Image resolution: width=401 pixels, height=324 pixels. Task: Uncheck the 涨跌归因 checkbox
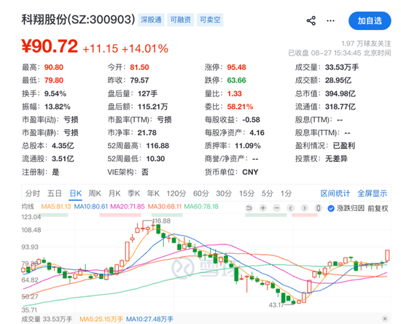point(331,208)
